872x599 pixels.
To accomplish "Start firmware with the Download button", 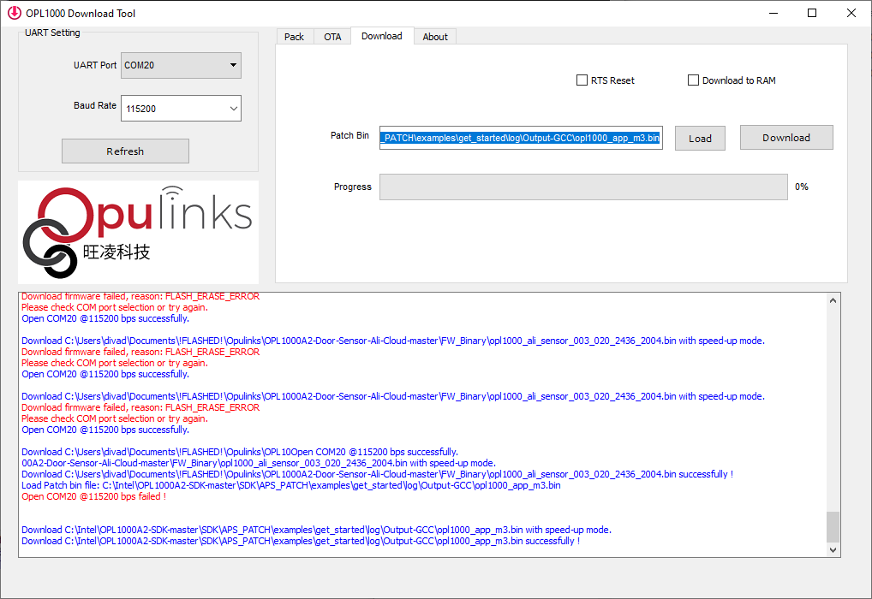I will coord(786,137).
